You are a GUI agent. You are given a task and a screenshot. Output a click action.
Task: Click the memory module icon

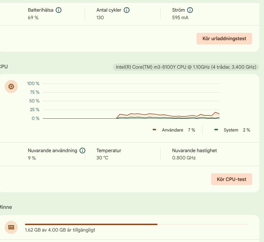point(11,227)
